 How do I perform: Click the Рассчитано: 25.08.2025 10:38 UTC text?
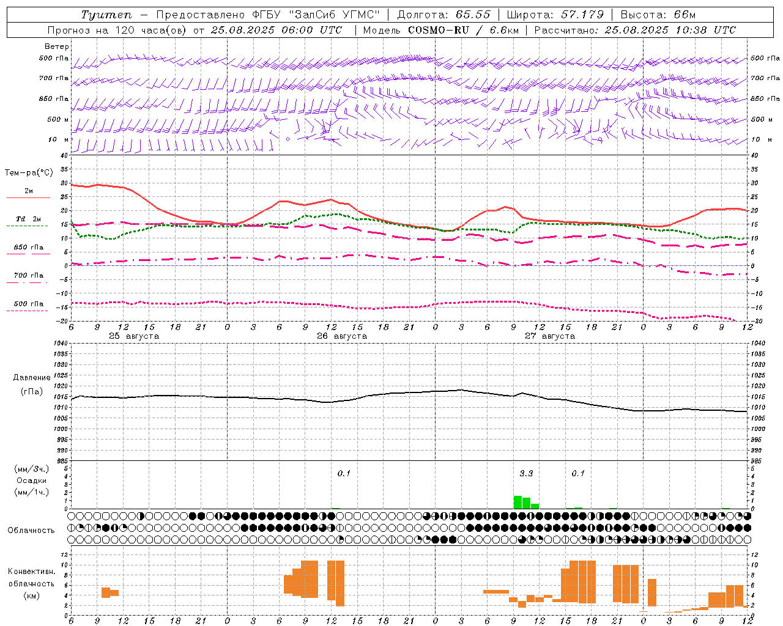pos(635,30)
